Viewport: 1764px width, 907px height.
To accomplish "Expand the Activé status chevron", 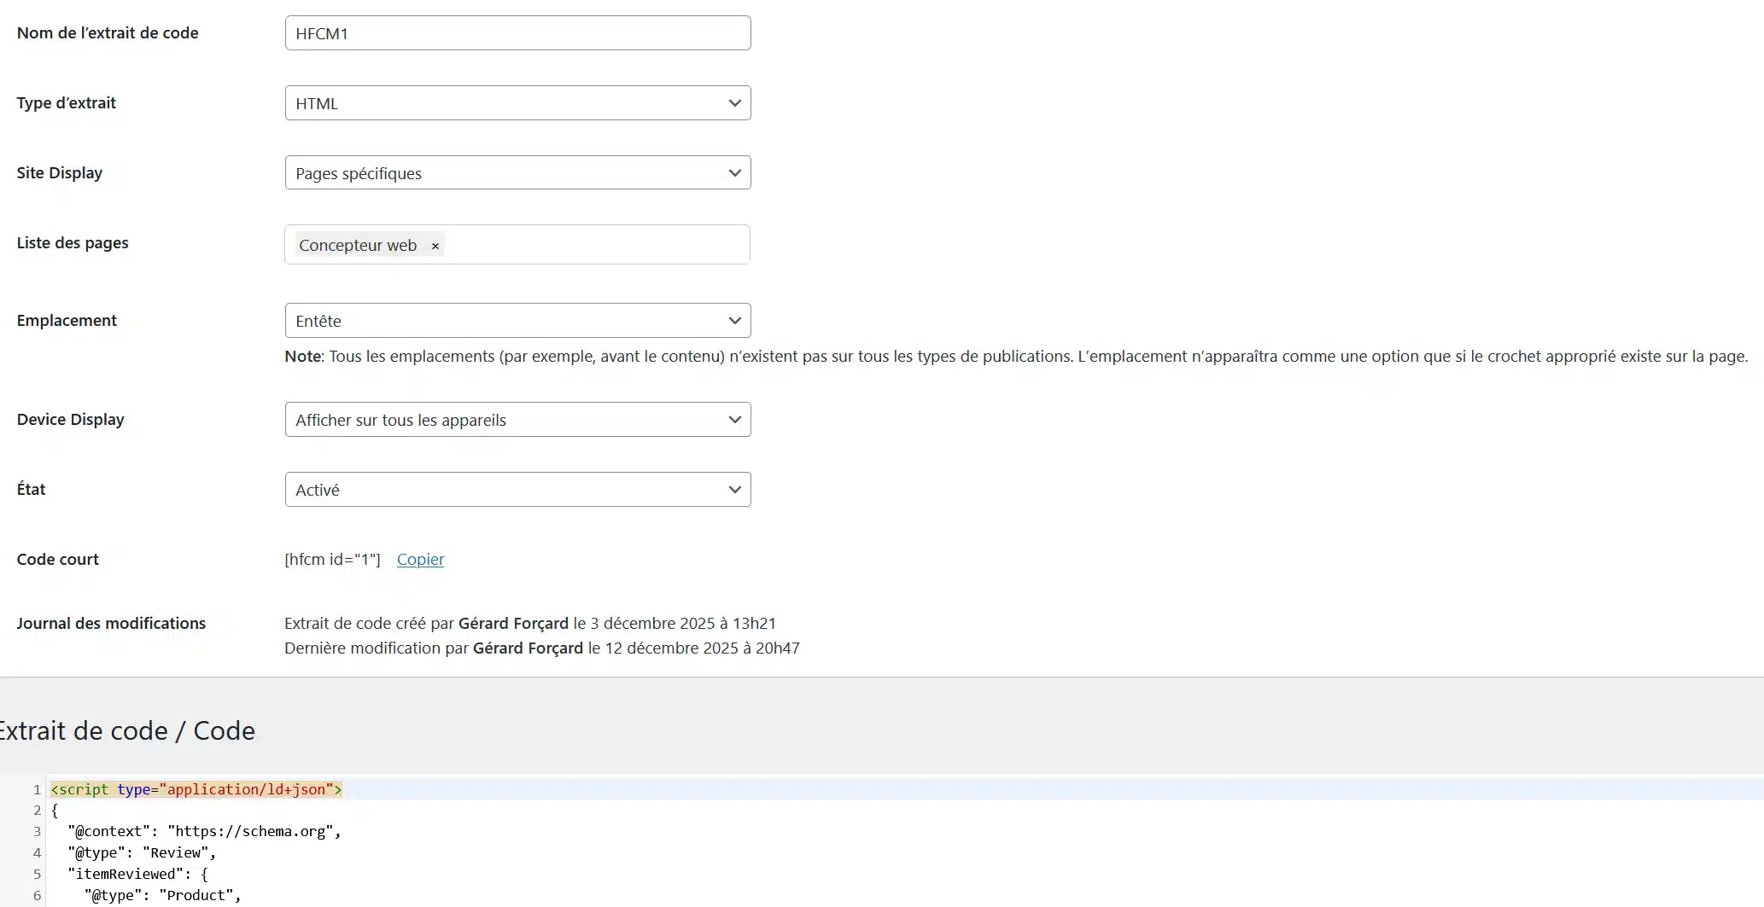I will 734,489.
